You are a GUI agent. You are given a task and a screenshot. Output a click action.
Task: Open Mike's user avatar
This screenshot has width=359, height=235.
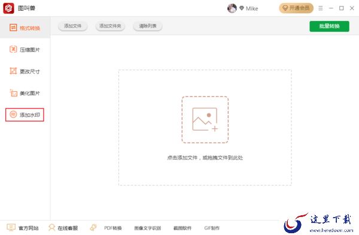tap(232, 8)
